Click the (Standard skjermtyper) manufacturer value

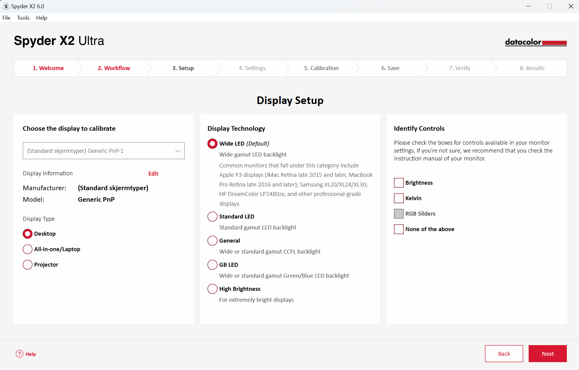click(x=113, y=188)
